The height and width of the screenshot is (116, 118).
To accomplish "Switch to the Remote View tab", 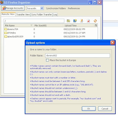I will pyautogui.click(x=8, y=14).
